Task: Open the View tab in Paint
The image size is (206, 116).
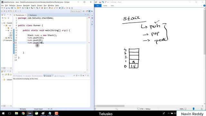Action: (112, 6)
